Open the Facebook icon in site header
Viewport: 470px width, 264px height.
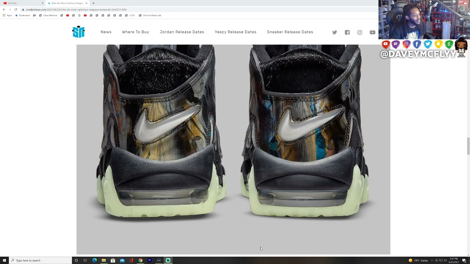point(347,32)
